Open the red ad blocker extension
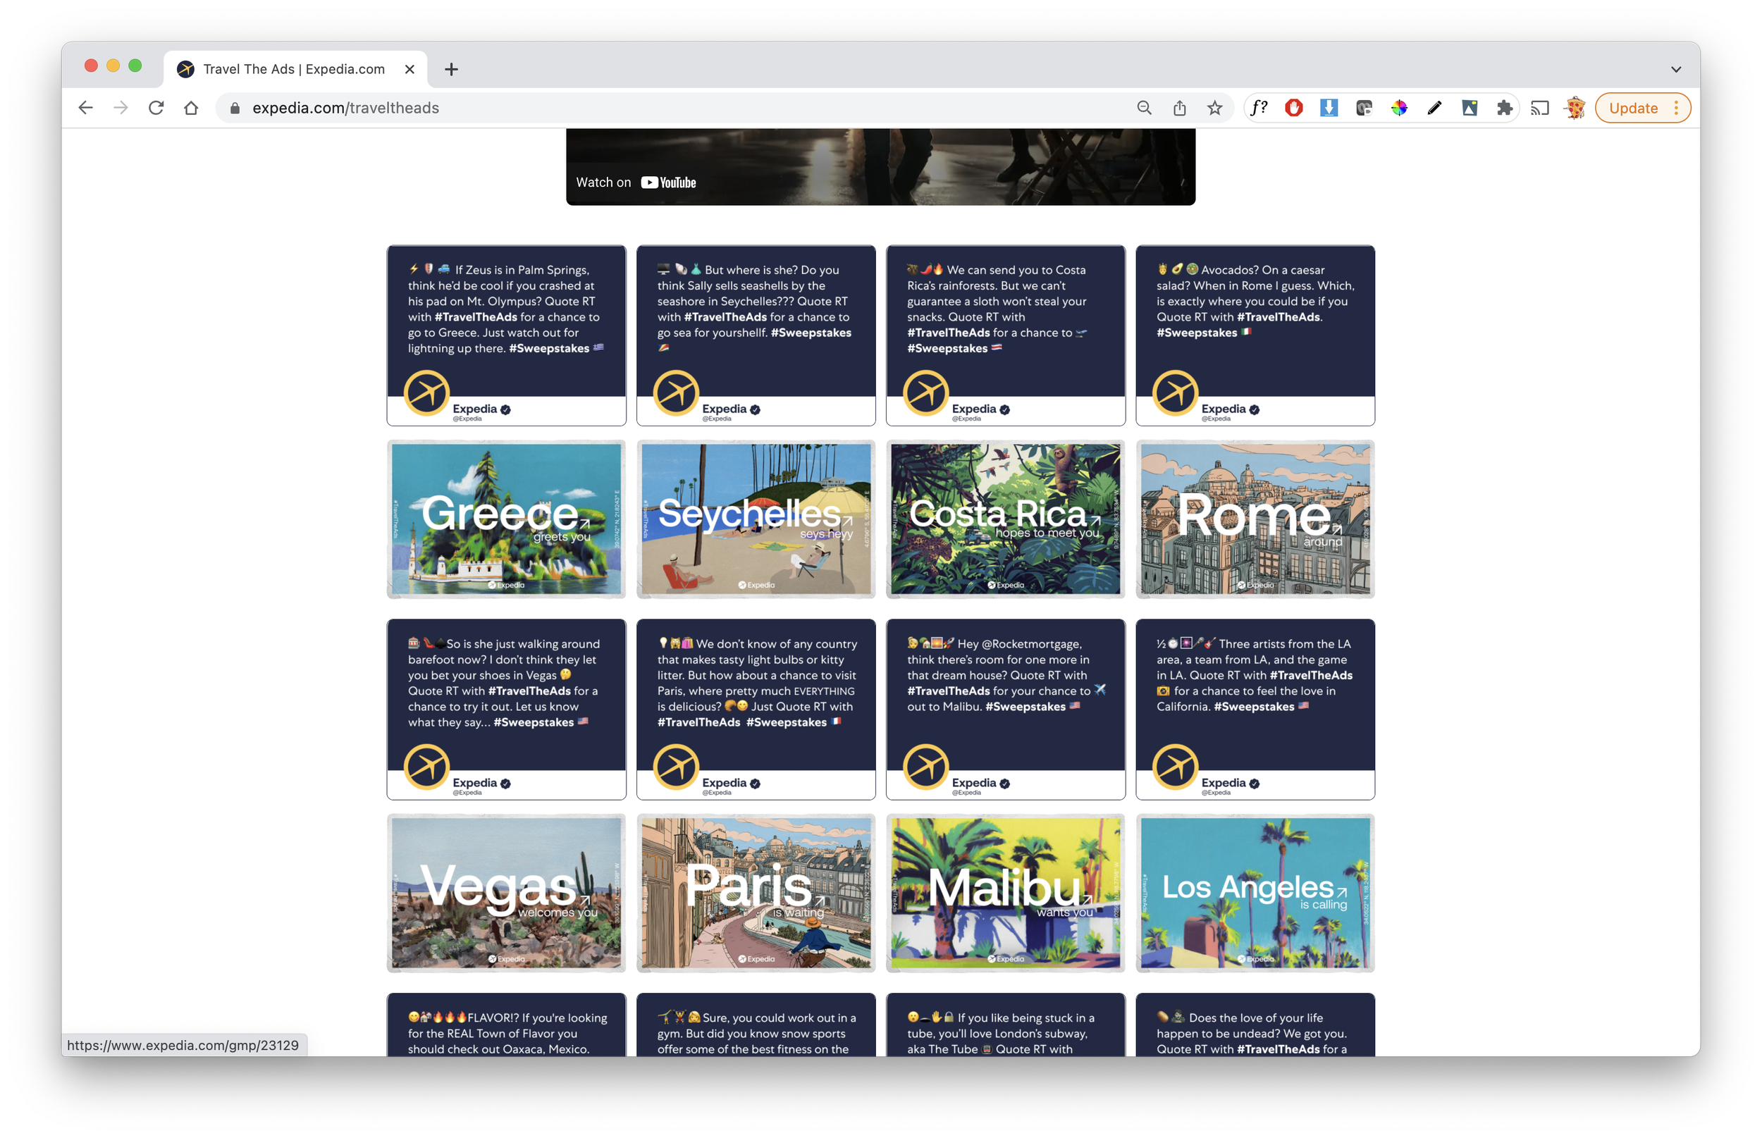This screenshot has height=1138, width=1762. click(x=1293, y=108)
